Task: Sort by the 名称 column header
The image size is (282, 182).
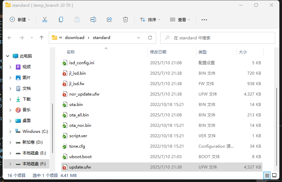Action: [71, 52]
